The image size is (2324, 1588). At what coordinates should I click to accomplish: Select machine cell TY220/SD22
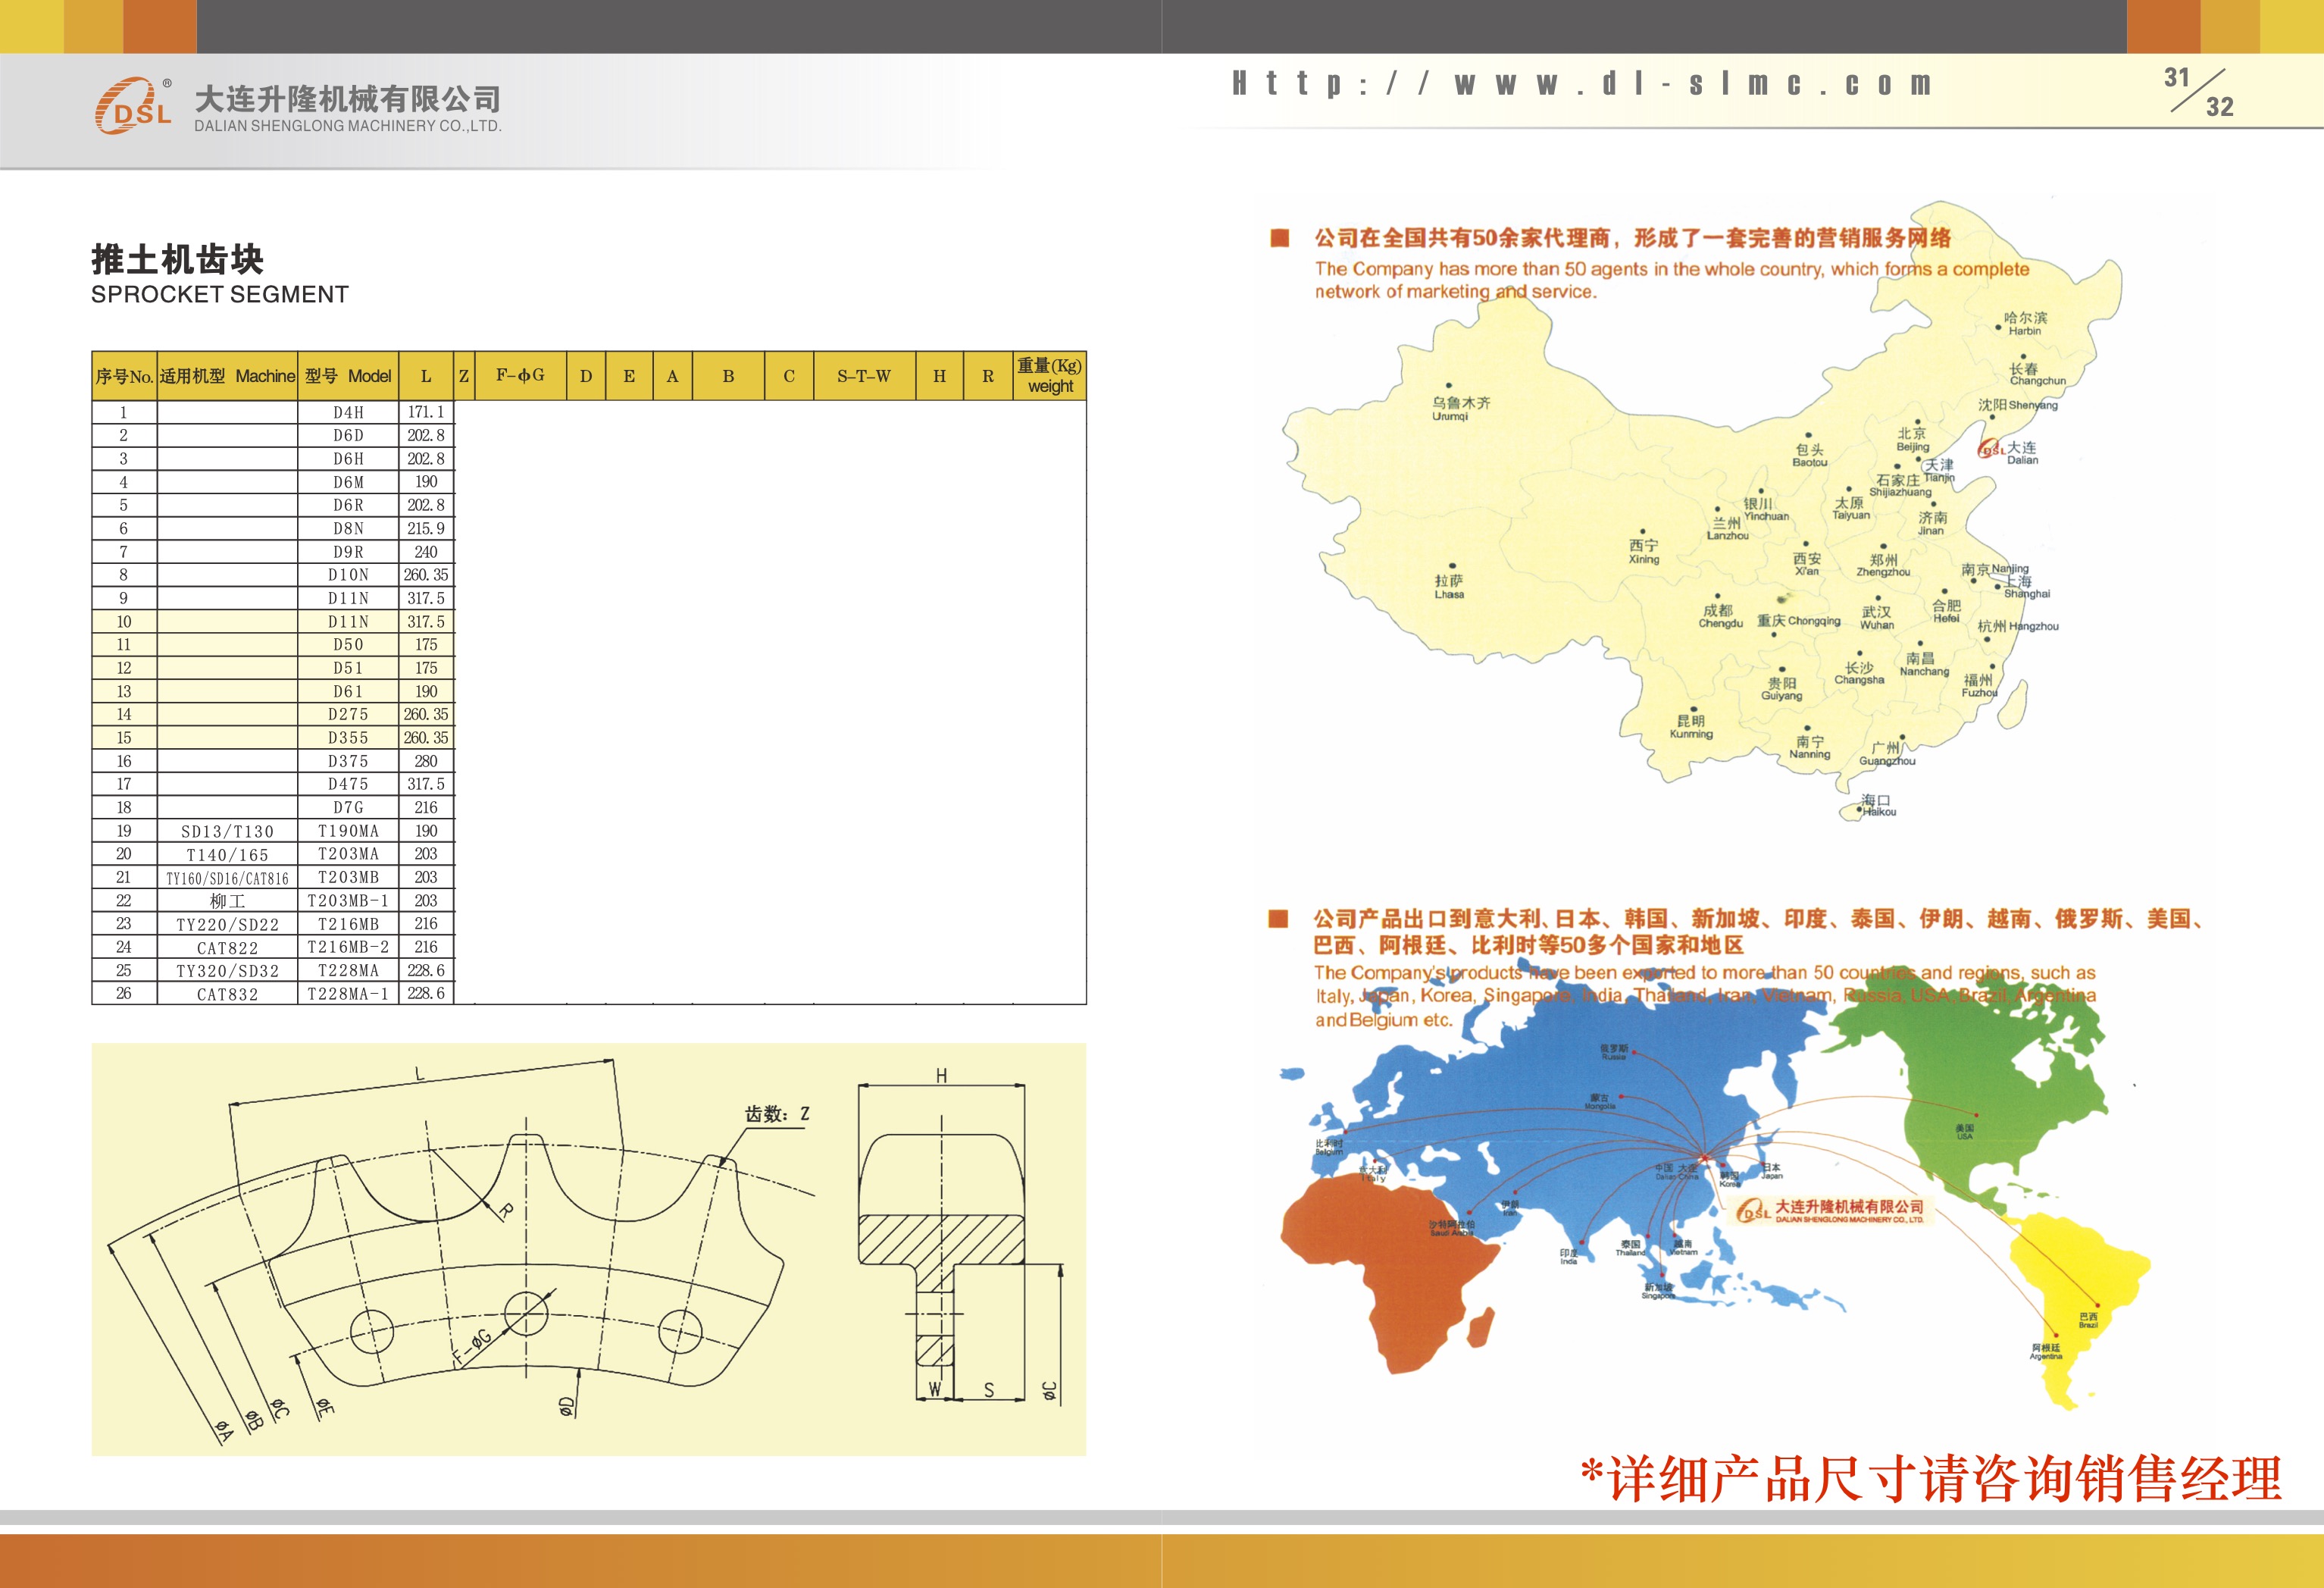click(x=228, y=925)
